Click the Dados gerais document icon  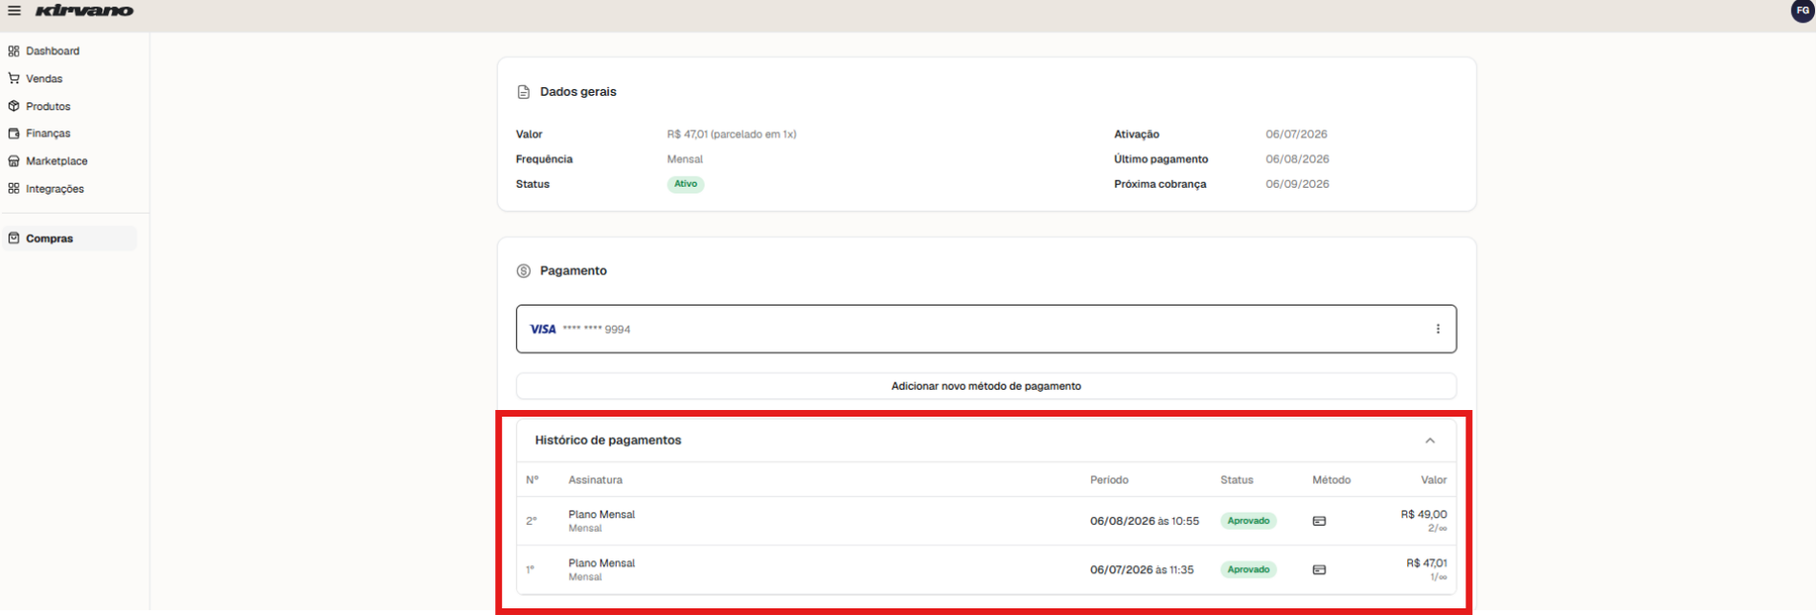523,92
